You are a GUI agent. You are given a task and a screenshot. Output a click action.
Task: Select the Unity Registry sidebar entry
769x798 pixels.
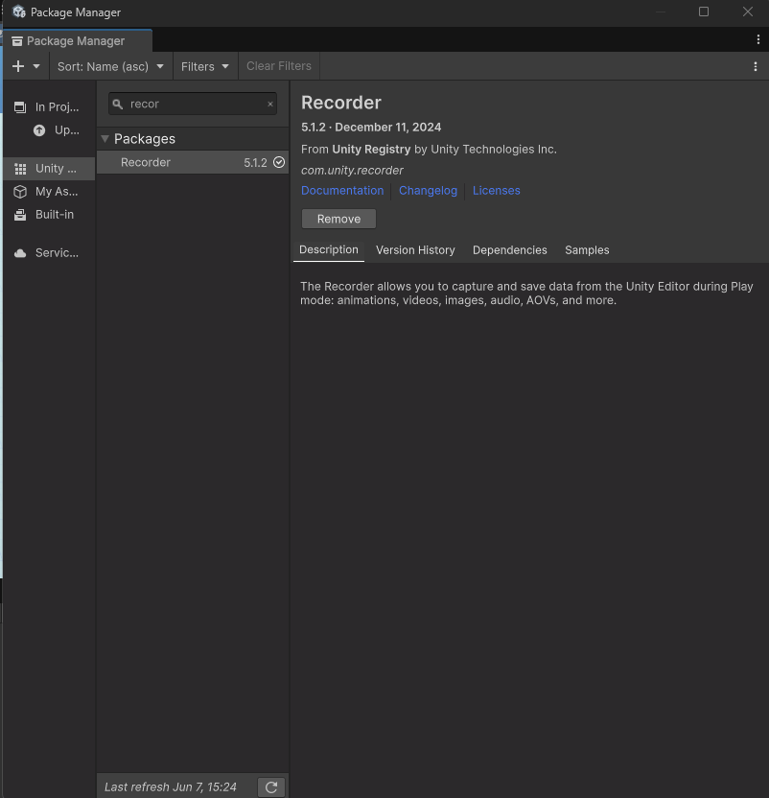[x=49, y=169]
